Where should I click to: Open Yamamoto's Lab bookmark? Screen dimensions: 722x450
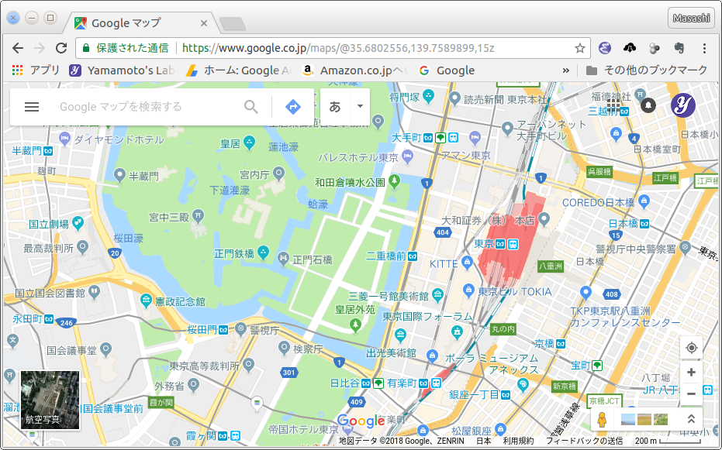[122, 70]
